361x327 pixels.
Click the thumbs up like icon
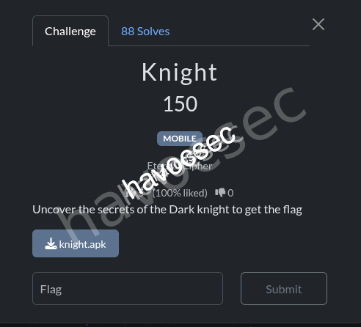[x=131, y=193]
